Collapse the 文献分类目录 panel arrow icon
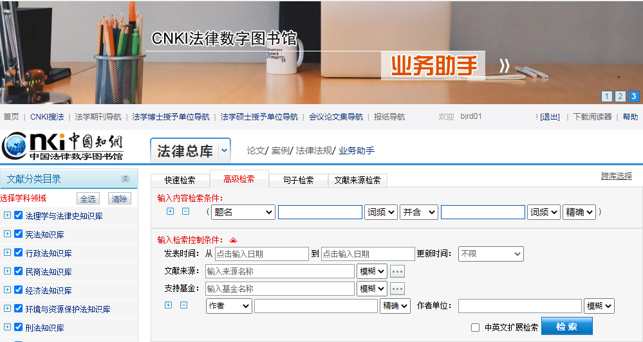643x342 pixels. click(x=126, y=179)
